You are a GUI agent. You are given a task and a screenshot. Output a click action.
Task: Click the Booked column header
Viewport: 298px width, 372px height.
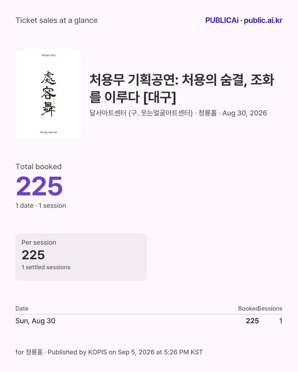tap(248, 309)
